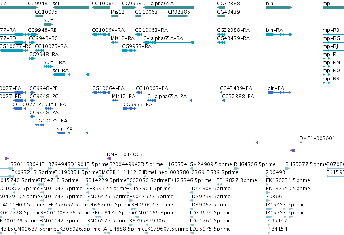Click the AT24888.5prime label
The height and width of the screenshot is (235, 344).
point(124,229)
